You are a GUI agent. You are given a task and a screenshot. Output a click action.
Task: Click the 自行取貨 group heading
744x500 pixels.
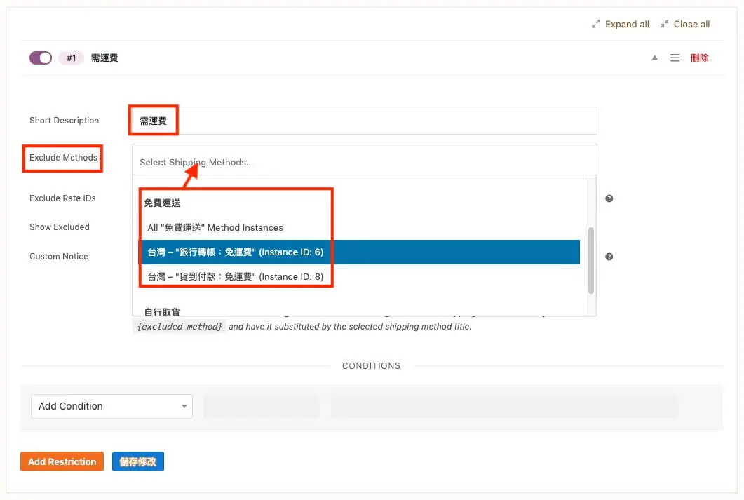coord(162,311)
